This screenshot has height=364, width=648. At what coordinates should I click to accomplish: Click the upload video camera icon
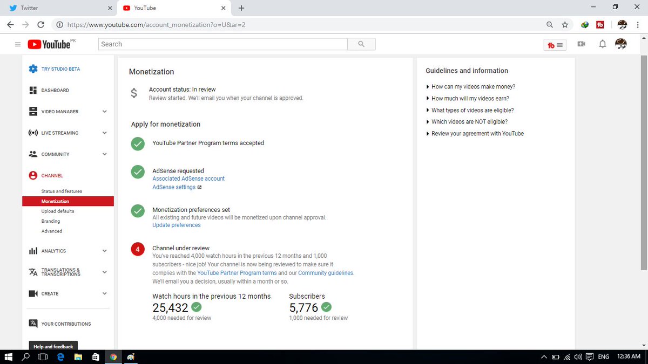tap(581, 44)
